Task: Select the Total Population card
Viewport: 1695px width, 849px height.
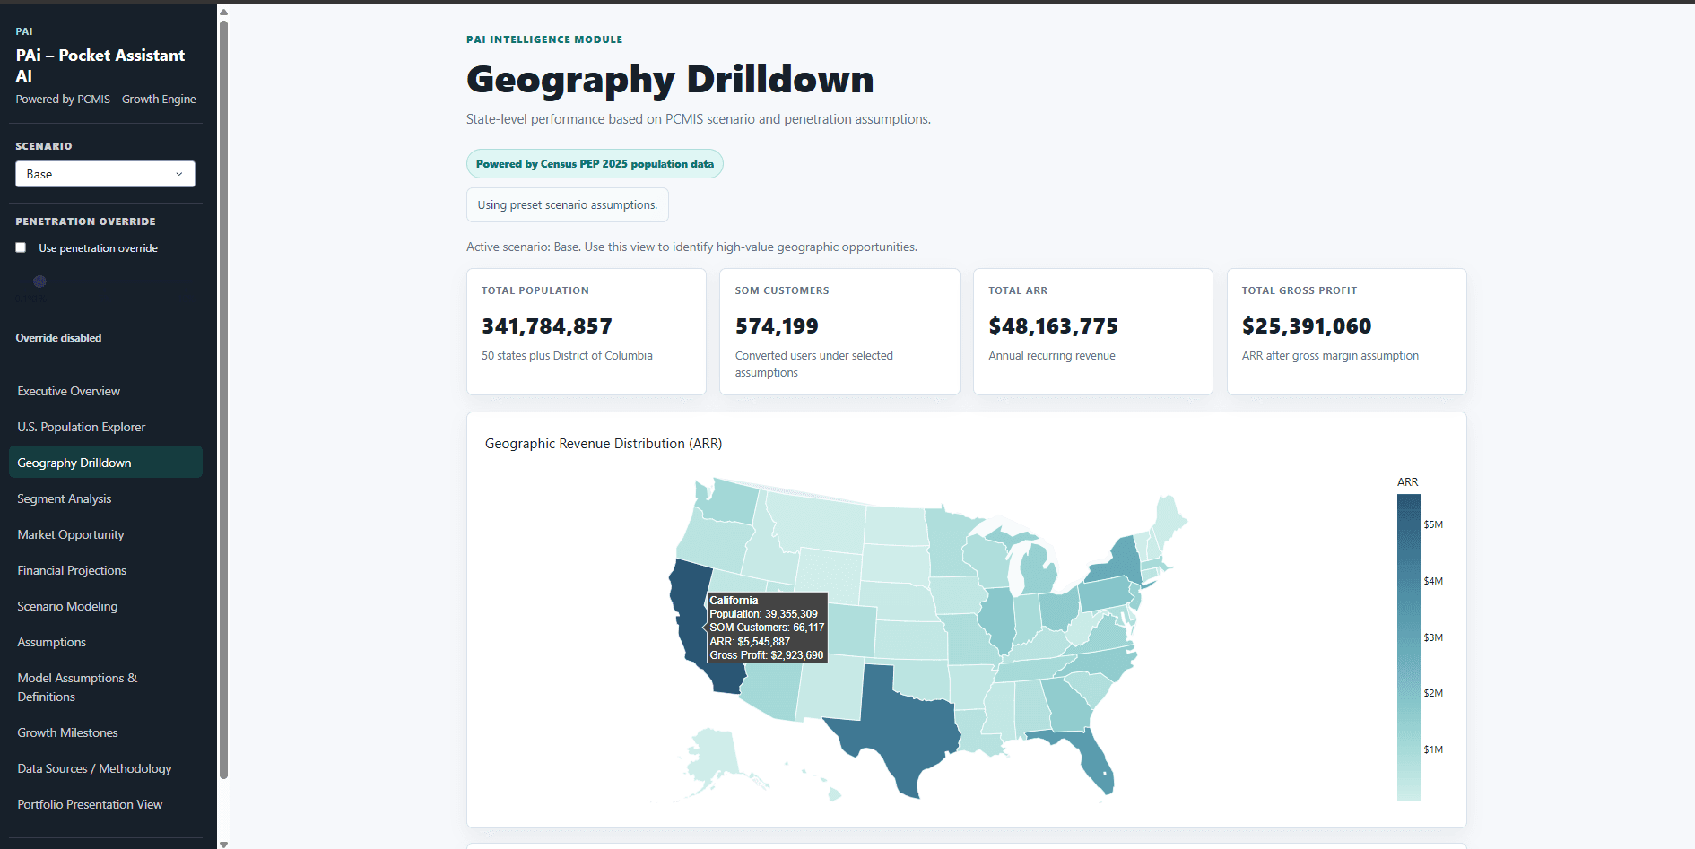Action: [x=587, y=332]
